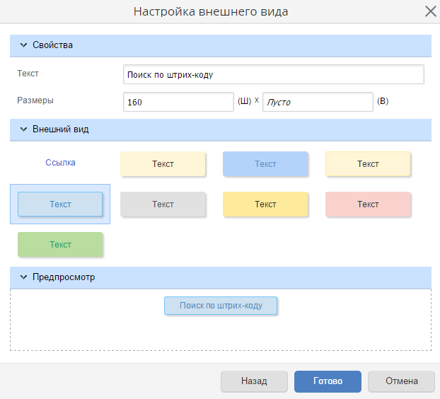Choose the gray button style

[x=163, y=204]
